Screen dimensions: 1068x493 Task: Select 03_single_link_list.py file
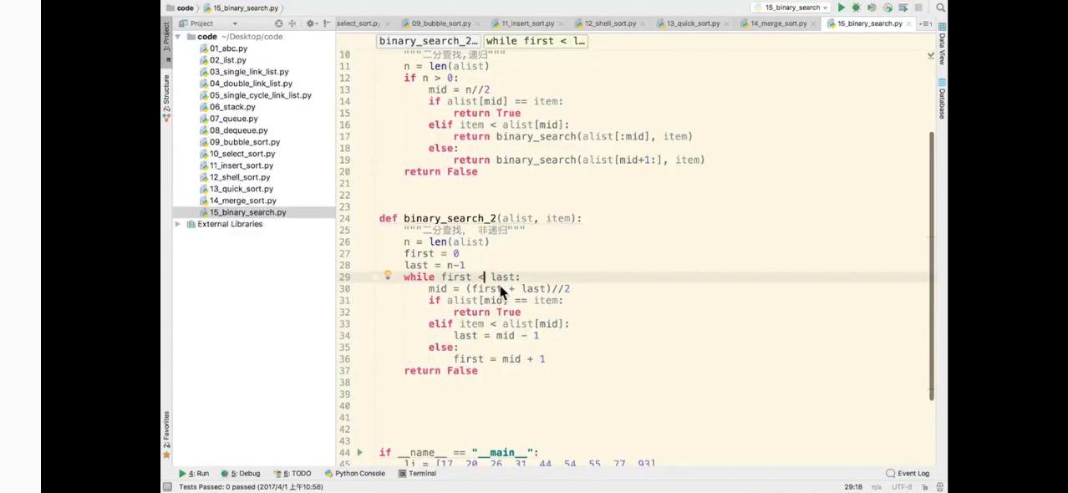point(249,72)
